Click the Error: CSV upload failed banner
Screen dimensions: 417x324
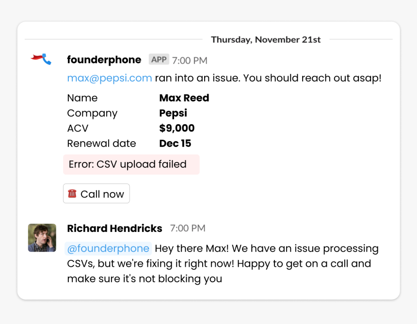pos(131,164)
